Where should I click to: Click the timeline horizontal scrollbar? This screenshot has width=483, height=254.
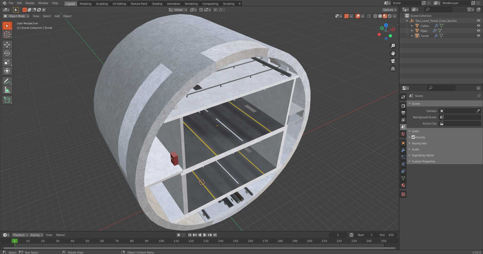click(x=199, y=248)
